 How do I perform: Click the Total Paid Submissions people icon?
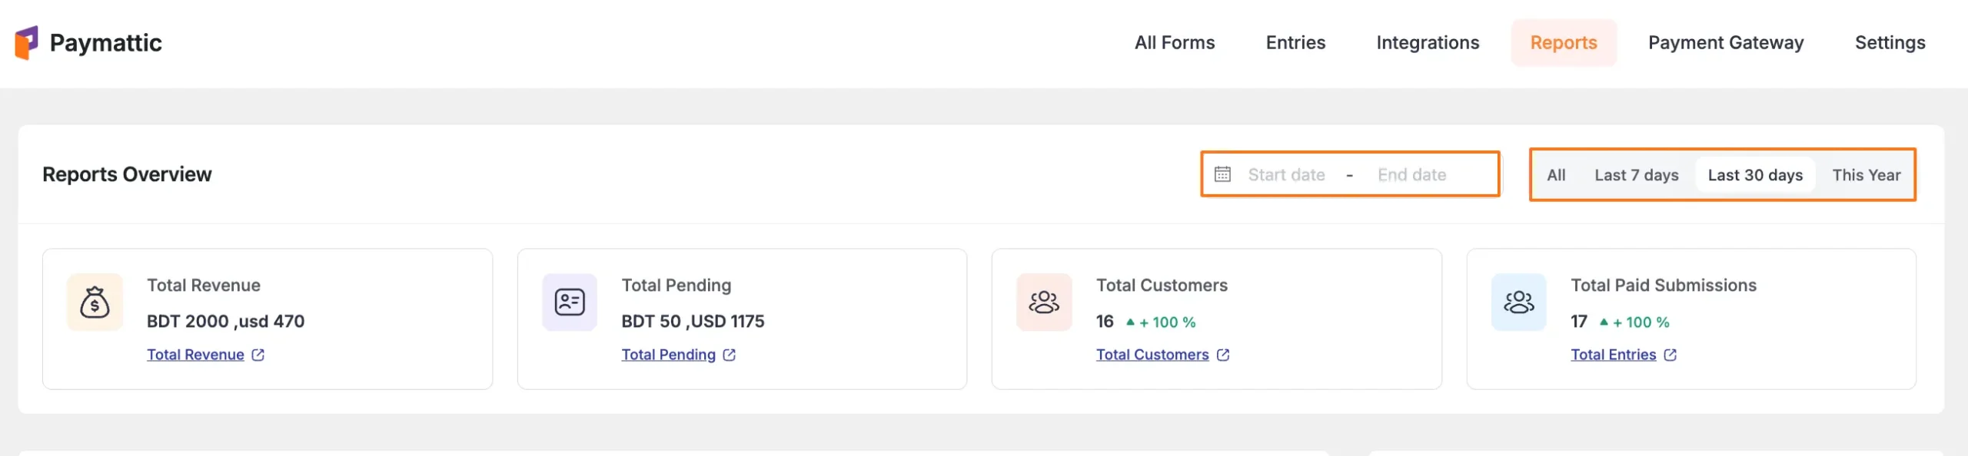click(x=1518, y=302)
